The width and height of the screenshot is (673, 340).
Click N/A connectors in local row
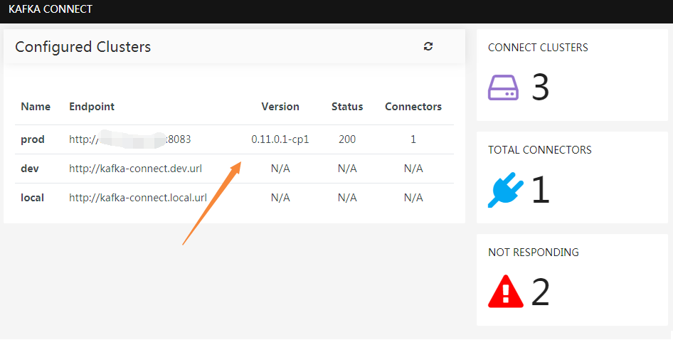tap(413, 198)
